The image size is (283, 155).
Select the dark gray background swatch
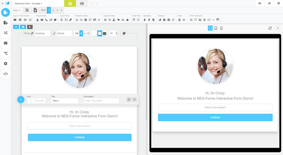pos(104,33)
